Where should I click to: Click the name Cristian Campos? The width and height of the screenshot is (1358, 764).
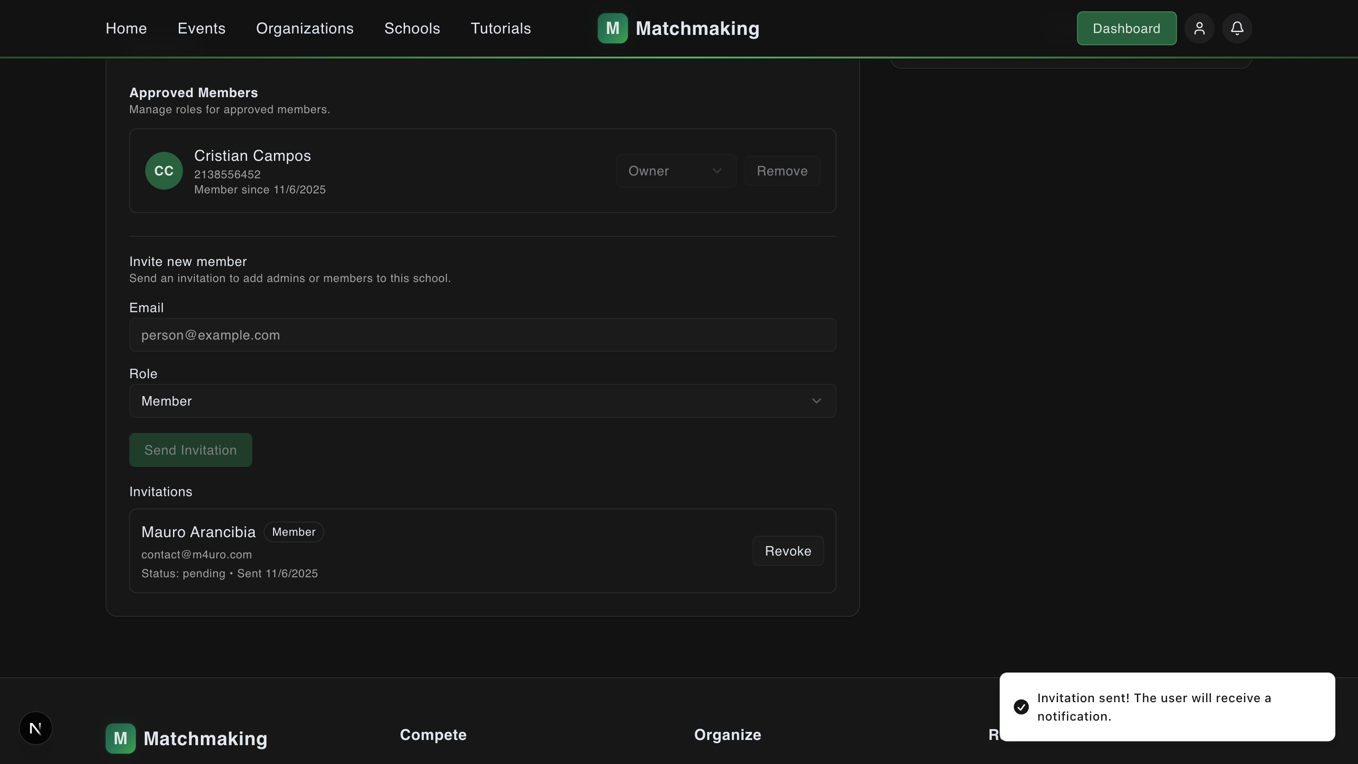(253, 156)
